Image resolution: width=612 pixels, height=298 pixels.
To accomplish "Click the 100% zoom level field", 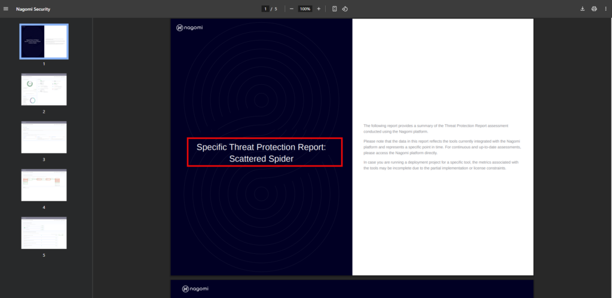I will (x=305, y=9).
